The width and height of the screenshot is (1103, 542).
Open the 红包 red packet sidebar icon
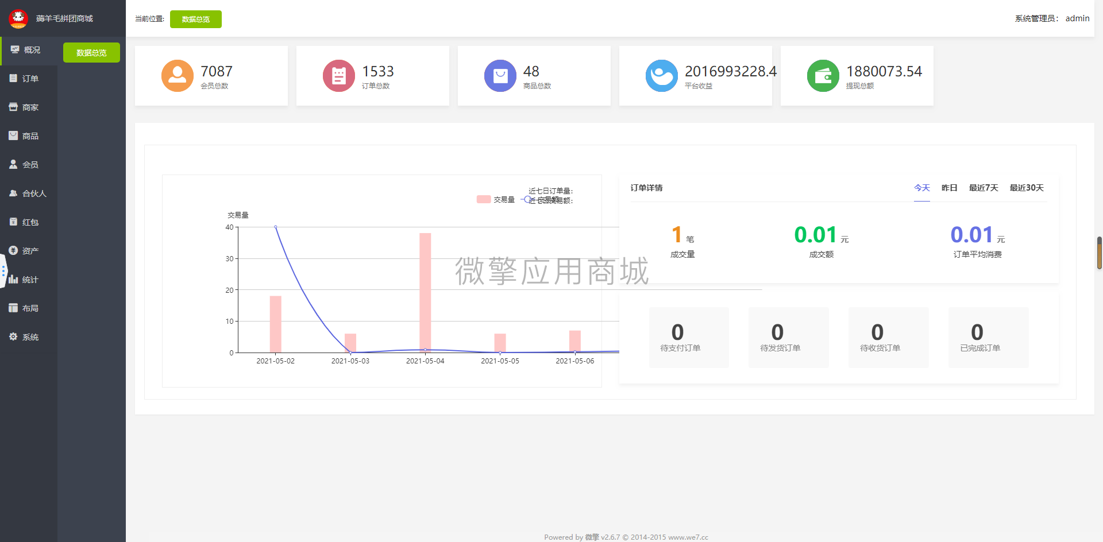[13, 222]
